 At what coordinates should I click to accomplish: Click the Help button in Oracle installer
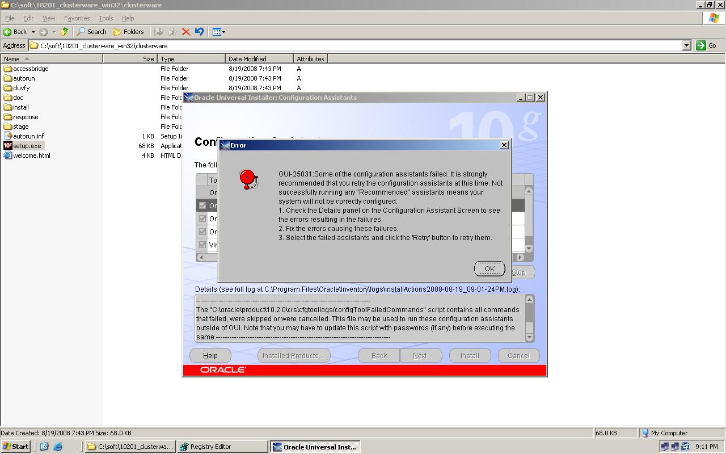pos(210,356)
